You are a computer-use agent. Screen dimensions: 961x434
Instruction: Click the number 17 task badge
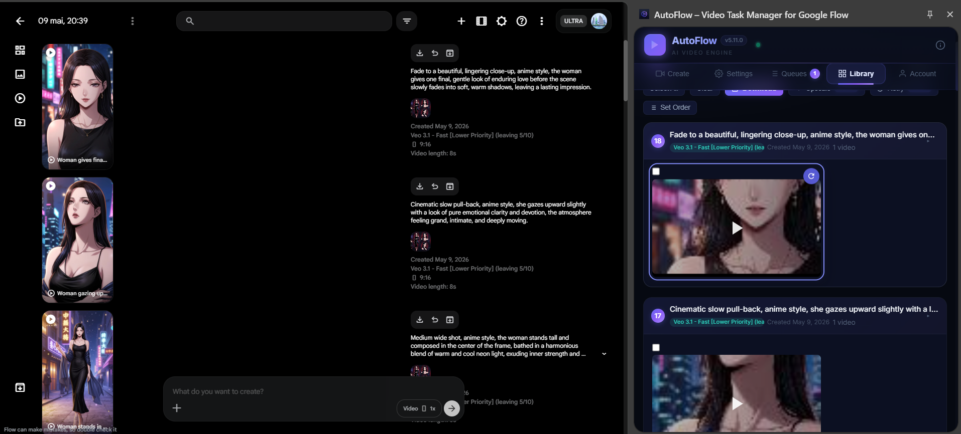pos(658,316)
